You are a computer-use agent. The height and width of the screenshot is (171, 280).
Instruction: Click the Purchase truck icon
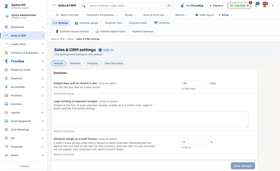tap(6, 95)
